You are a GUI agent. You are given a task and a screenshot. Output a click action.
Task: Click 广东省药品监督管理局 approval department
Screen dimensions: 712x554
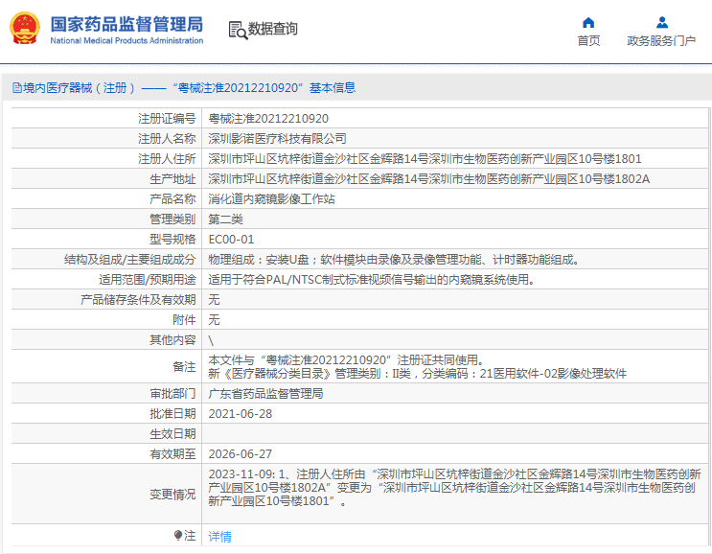coord(265,394)
